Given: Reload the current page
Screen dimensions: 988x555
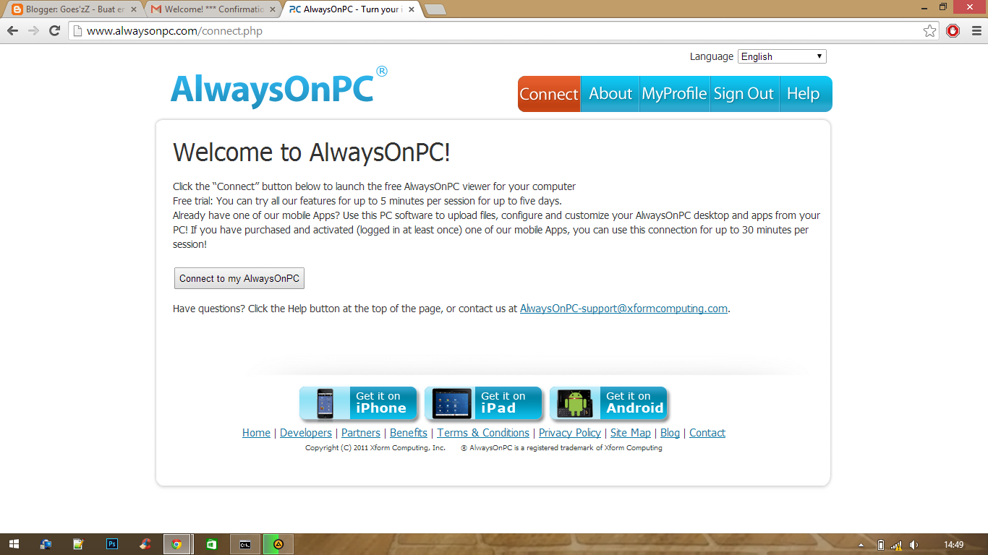Looking at the screenshot, I should pos(54,31).
